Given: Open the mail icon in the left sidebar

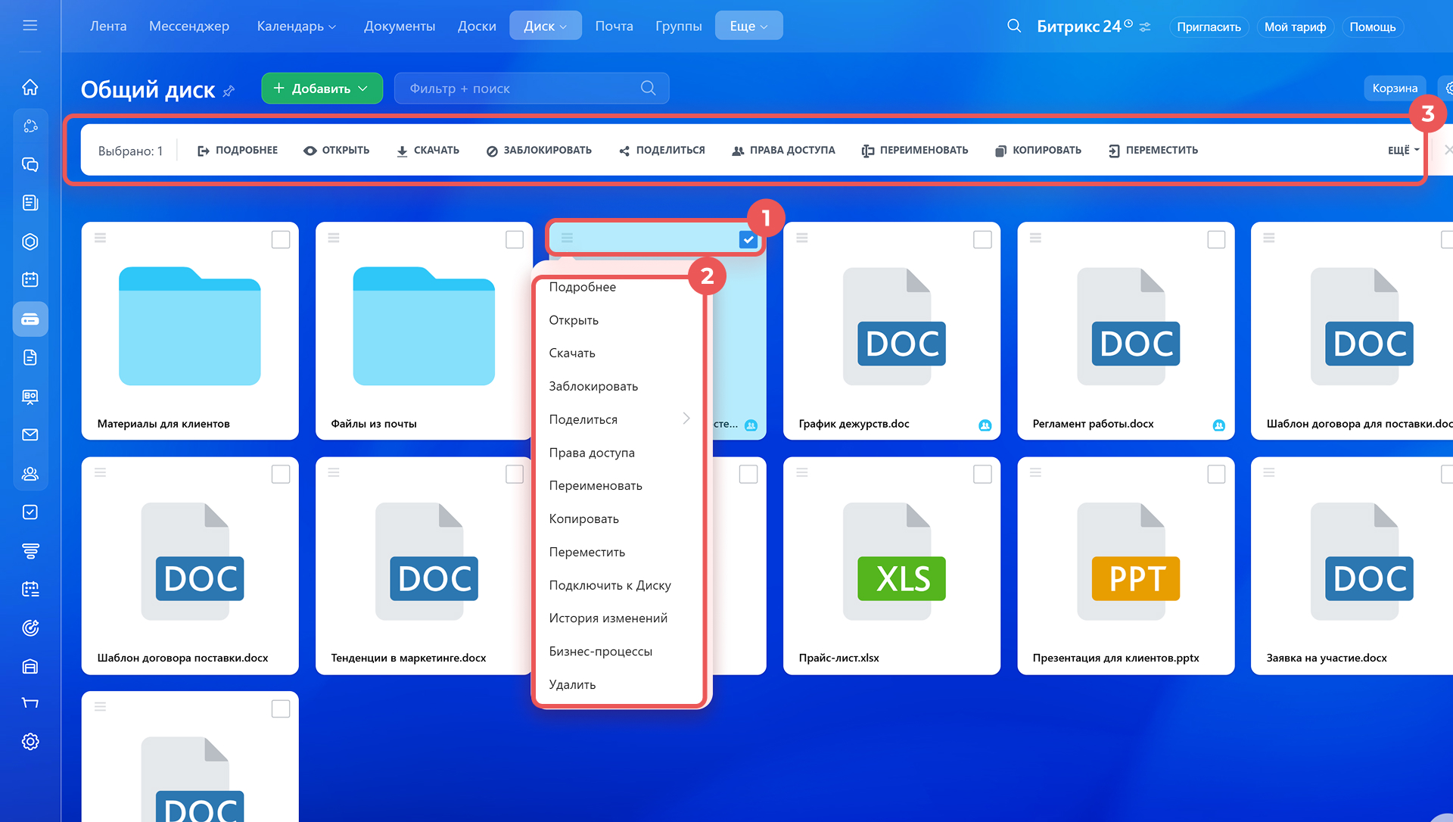Looking at the screenshot, I should point(30,434).
